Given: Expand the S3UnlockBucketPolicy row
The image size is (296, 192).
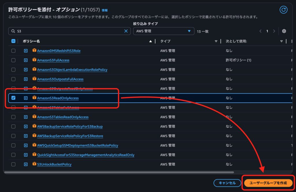Looking at the screenshot, I should click(26, 164).
